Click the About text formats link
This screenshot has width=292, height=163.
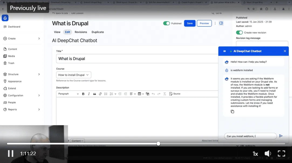click(210, 140)
